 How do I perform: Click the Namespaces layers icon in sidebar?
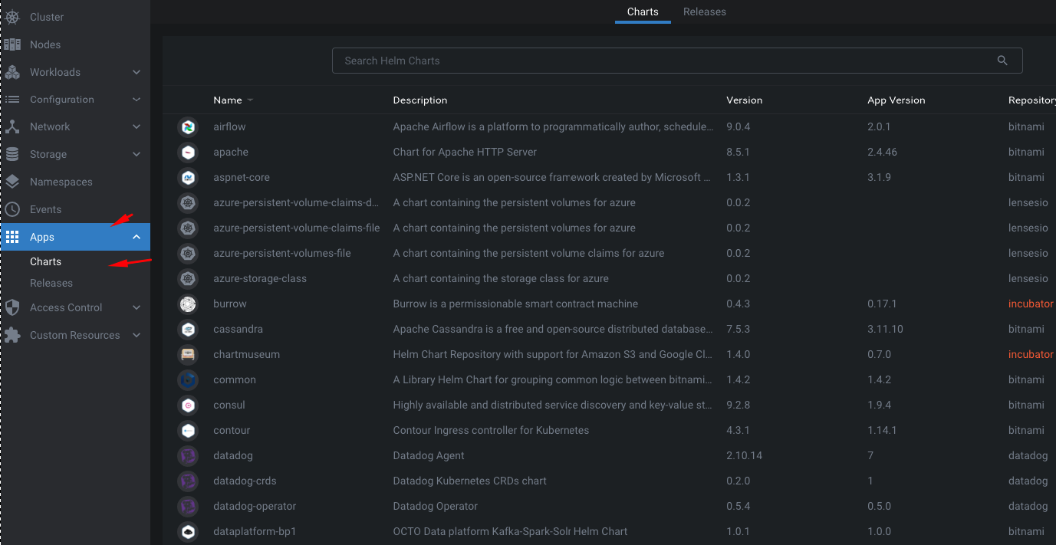pyautogui.click(x=12, y=182)
